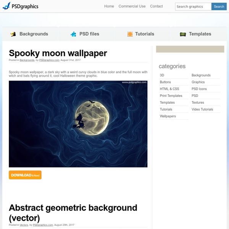
Task: Select the HTML & CSS category
Action: (x=169, y=89)
